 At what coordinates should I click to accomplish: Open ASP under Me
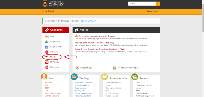pyautogui.click(x=47, y=85)
